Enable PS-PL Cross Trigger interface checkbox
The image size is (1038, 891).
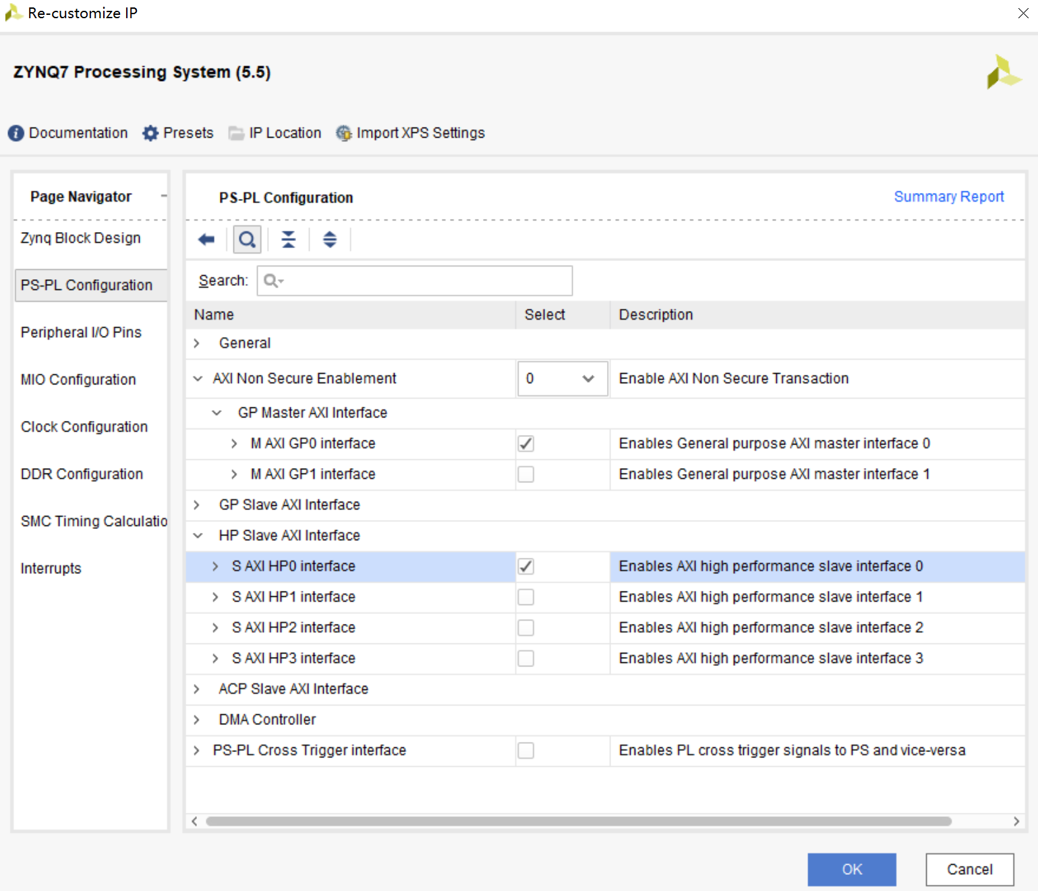pyautogui.click(x=526, y=751)
